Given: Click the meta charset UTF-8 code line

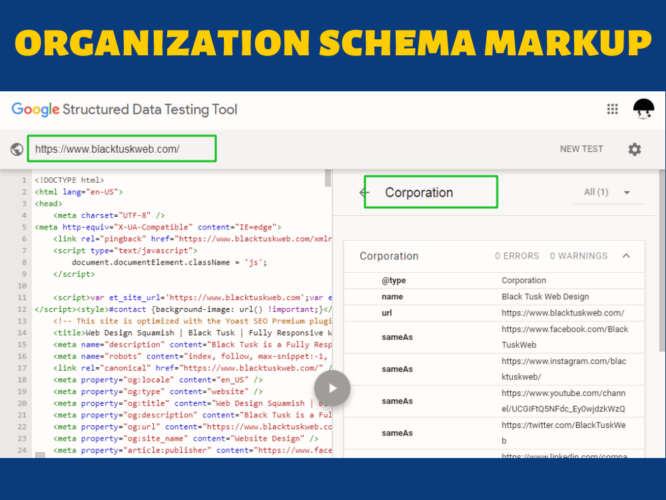Looking at the screenshot, I should tap(109, 215).
